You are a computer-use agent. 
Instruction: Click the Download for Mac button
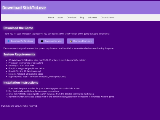point(51,41)
